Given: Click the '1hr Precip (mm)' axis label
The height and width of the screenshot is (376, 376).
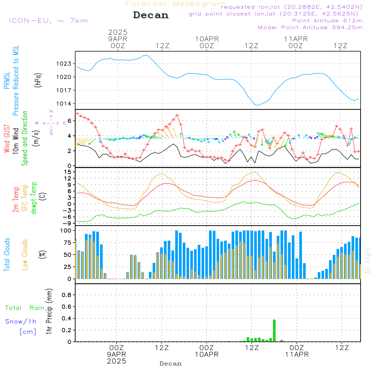Looking at the screenshot, I should coord(49,311).
